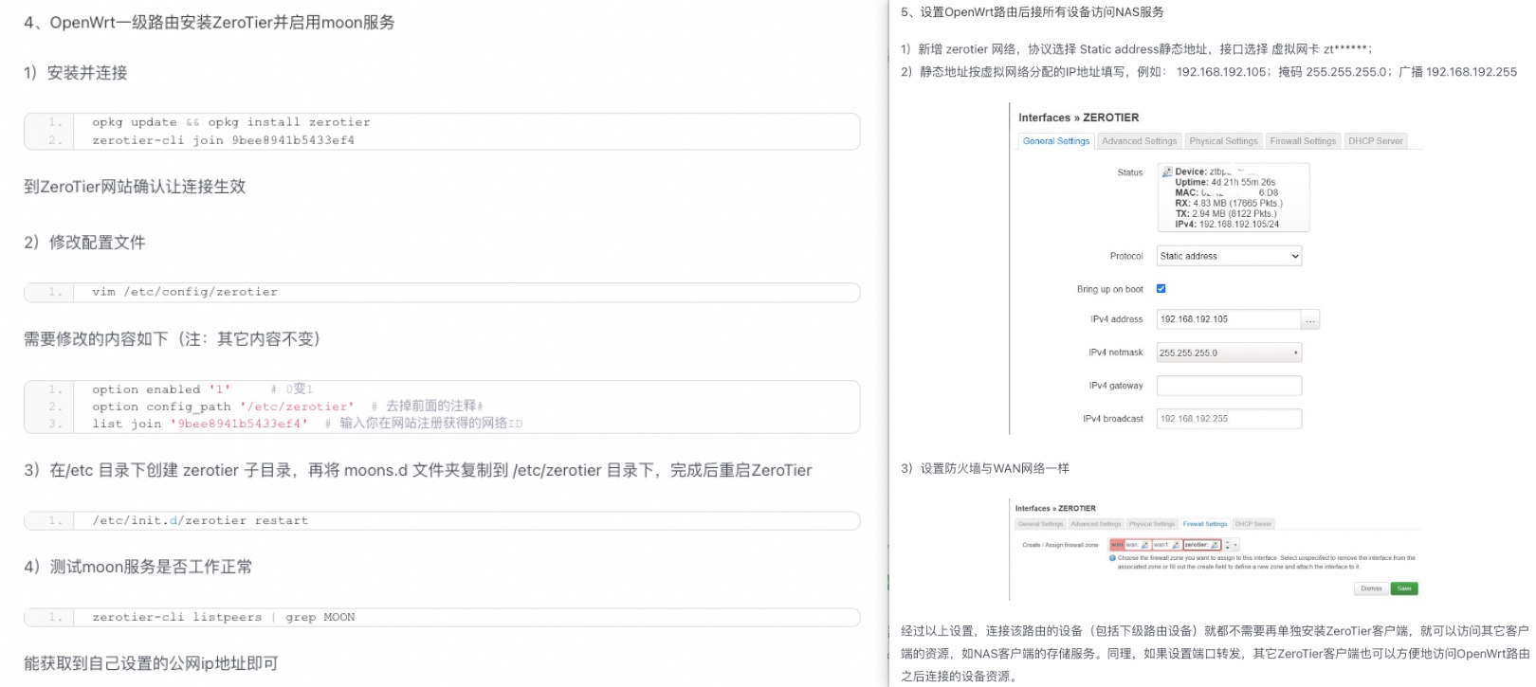Image resolution: width=1536 pixels, height=687 pixels.
Task: Select the upper Firewall Settings tab
Action: tap(1303, 141)
